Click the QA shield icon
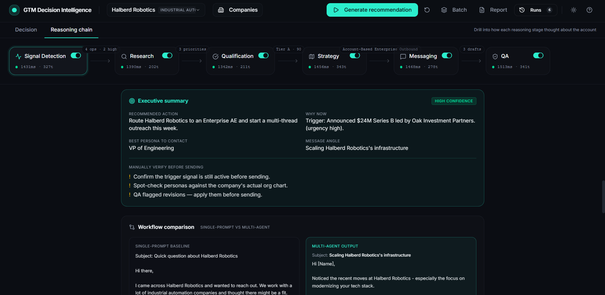Viewport: 605px width, 295px height. click(x=495, y=56)
